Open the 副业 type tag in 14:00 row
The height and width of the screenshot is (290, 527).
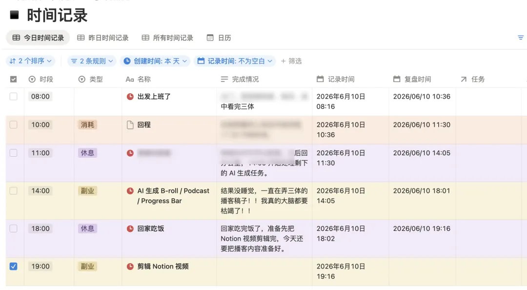[x=87, y=191]
